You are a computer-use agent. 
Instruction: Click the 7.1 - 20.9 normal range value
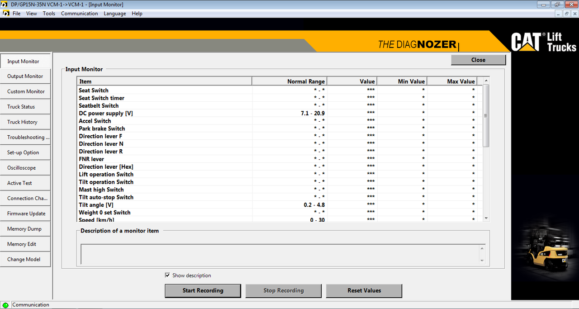(x=313, y=114)
